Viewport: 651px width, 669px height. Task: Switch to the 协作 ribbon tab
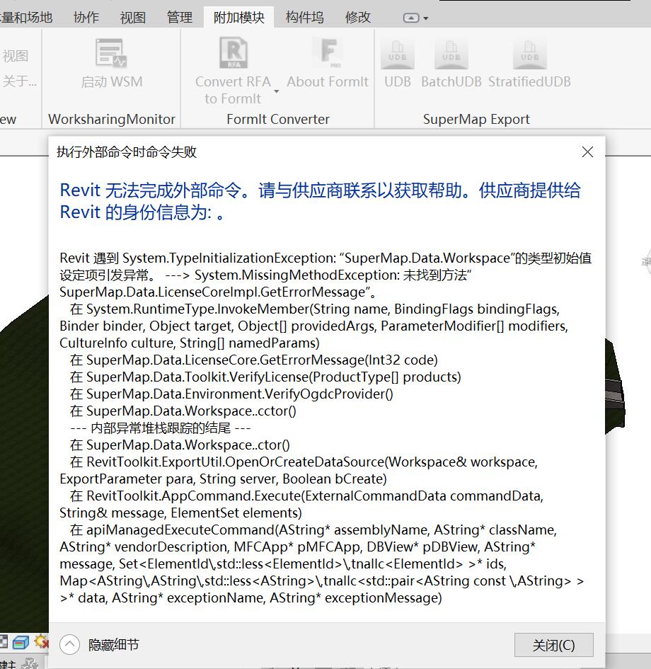[x=86, y=18]
